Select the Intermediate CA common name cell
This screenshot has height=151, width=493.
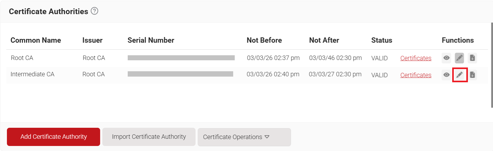[33, 74]
